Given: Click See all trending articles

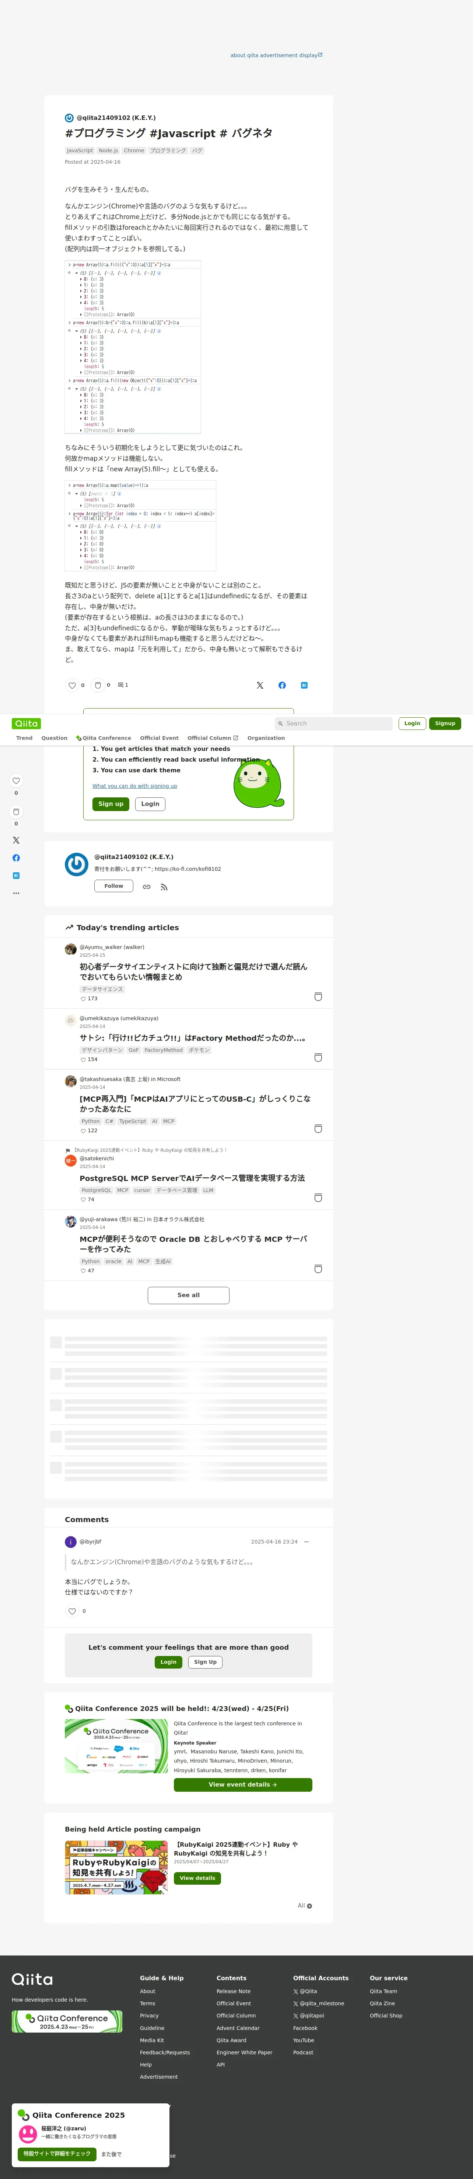Looking at the screenshot, I should tap(188, 1295).
